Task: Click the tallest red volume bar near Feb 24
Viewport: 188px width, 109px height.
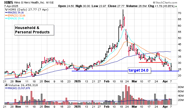Action: pos(126,95)
